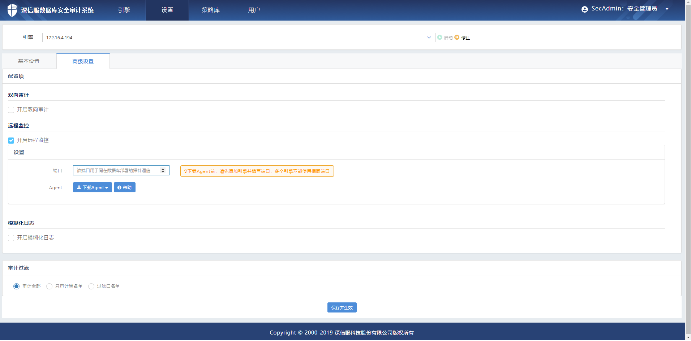Click the save and apply button
This screenshot has width=691, height=341.
point(342,307)
